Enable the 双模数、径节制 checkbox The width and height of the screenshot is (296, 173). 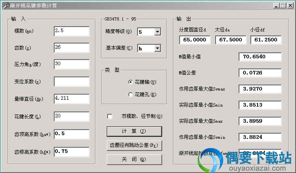click(x=110, y=116)
